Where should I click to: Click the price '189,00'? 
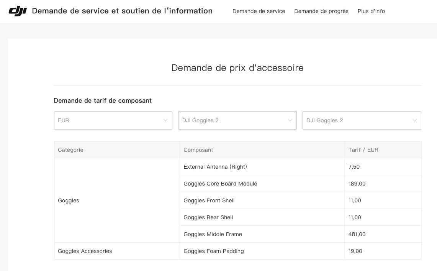point(357,184)
